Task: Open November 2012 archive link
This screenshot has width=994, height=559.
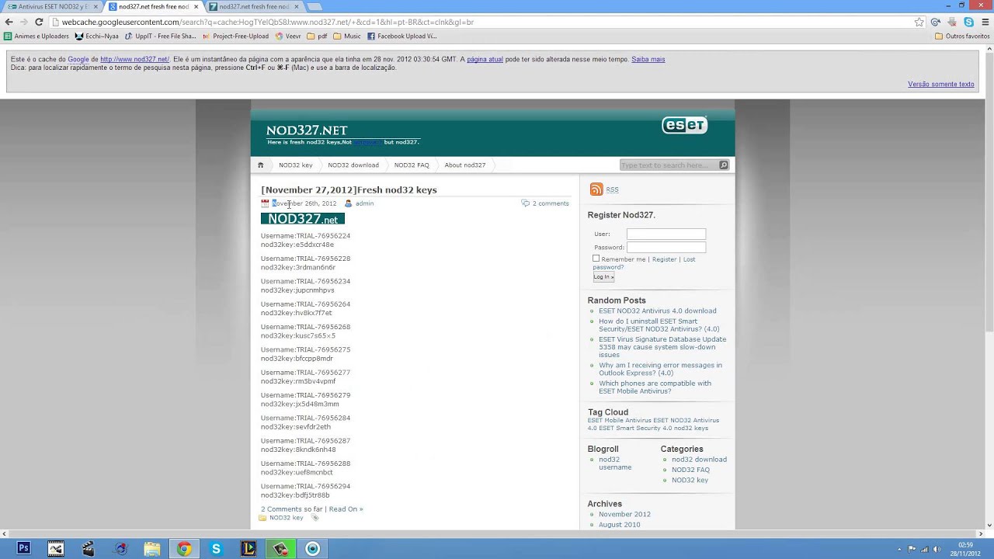Action: click(624, 514)
